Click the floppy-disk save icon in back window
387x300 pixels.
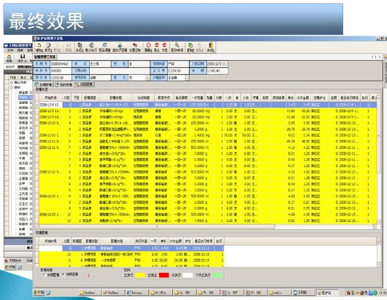pyautogui.click(x=23, y=58)
